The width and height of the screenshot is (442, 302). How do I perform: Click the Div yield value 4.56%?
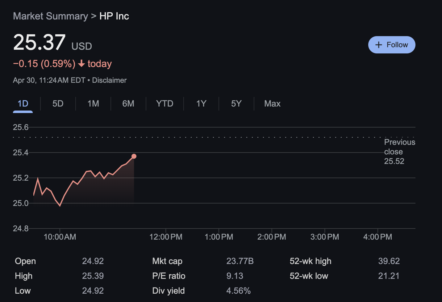[238, 291]
